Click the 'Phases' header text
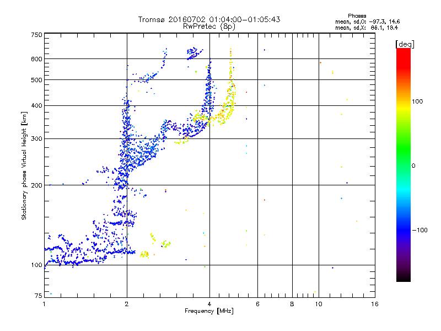This screenshot has height=331, width=441. tap(357, 16)
